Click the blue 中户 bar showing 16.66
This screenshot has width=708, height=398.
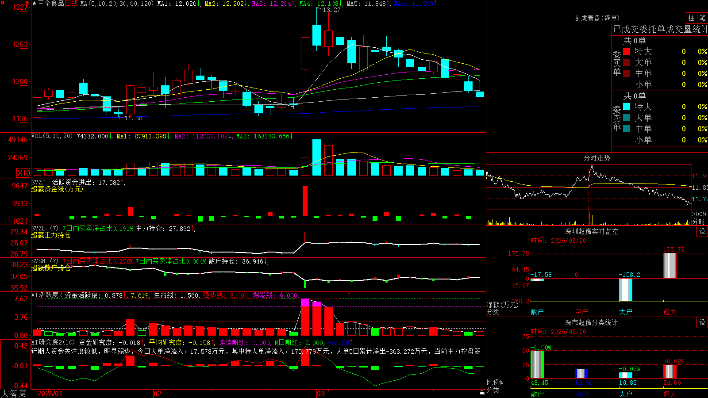(581, 374)
